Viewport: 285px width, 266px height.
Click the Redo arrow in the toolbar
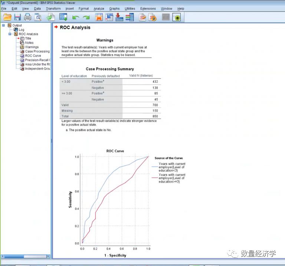pos(86,17)
